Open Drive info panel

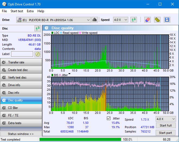(21, 85)
